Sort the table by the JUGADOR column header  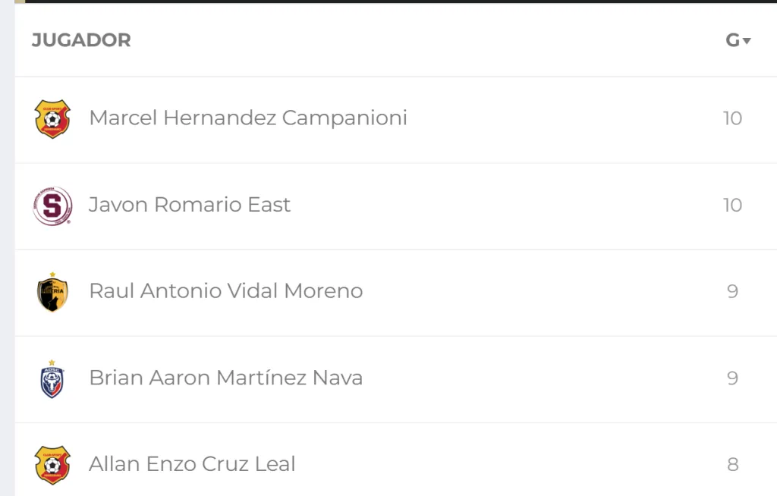(x=80, y=40)
